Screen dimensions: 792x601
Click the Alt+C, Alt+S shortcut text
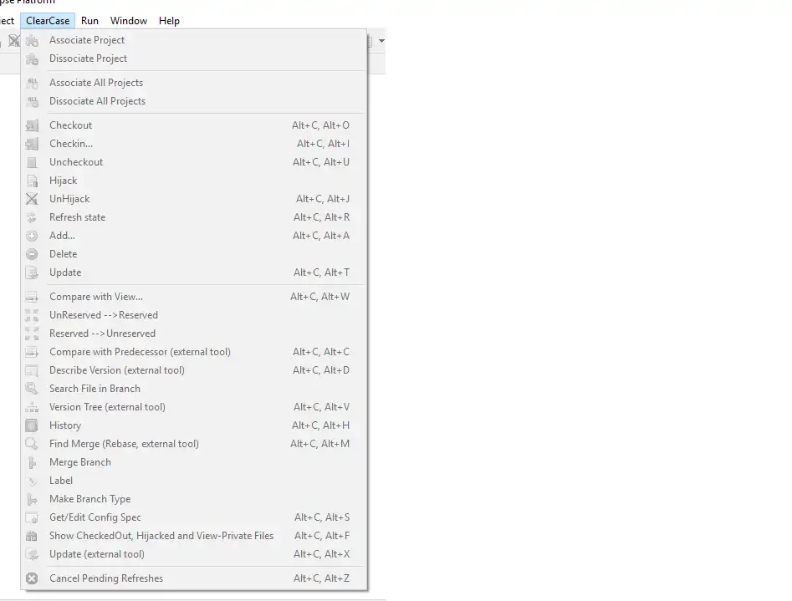tap(322, 517)
